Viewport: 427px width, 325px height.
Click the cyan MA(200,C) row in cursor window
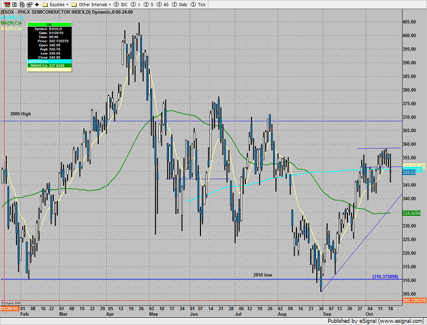pos(49,61)
